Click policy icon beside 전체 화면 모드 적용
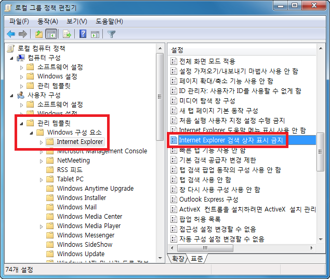 click(174, 61)
